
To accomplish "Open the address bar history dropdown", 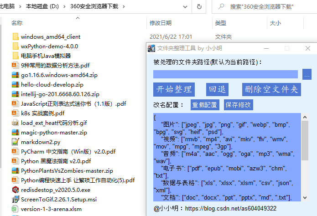I will click(185, 7).
